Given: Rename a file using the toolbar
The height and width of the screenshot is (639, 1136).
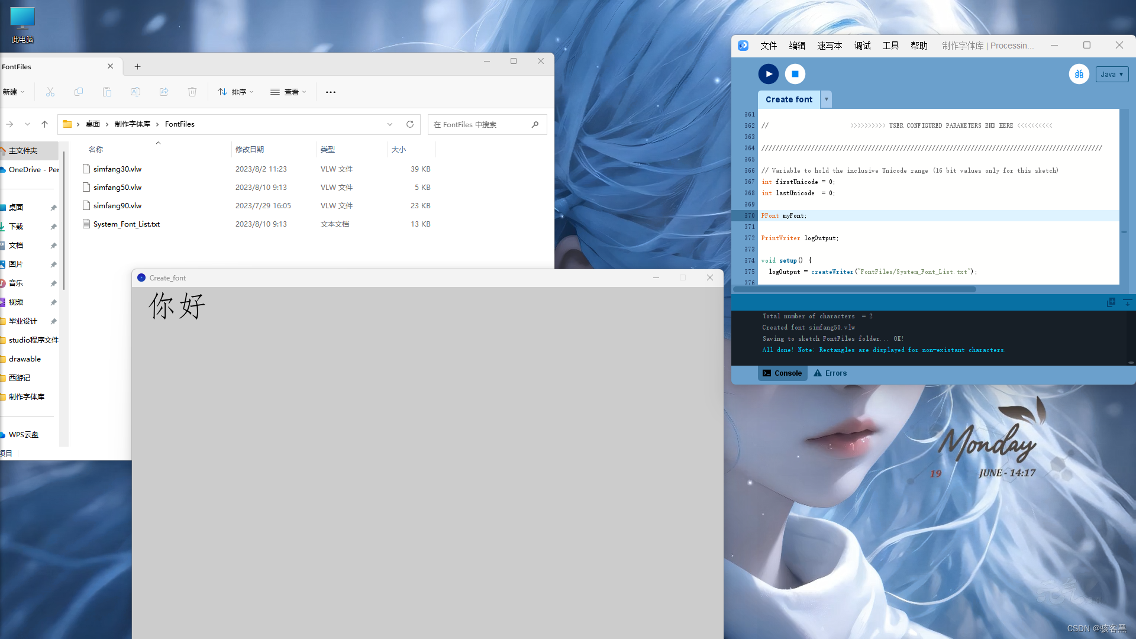Looking at the screenshot, I should [135, 92].
